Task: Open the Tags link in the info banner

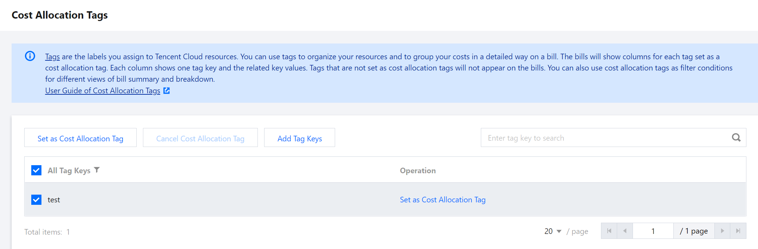Action: tap(52, 56)
